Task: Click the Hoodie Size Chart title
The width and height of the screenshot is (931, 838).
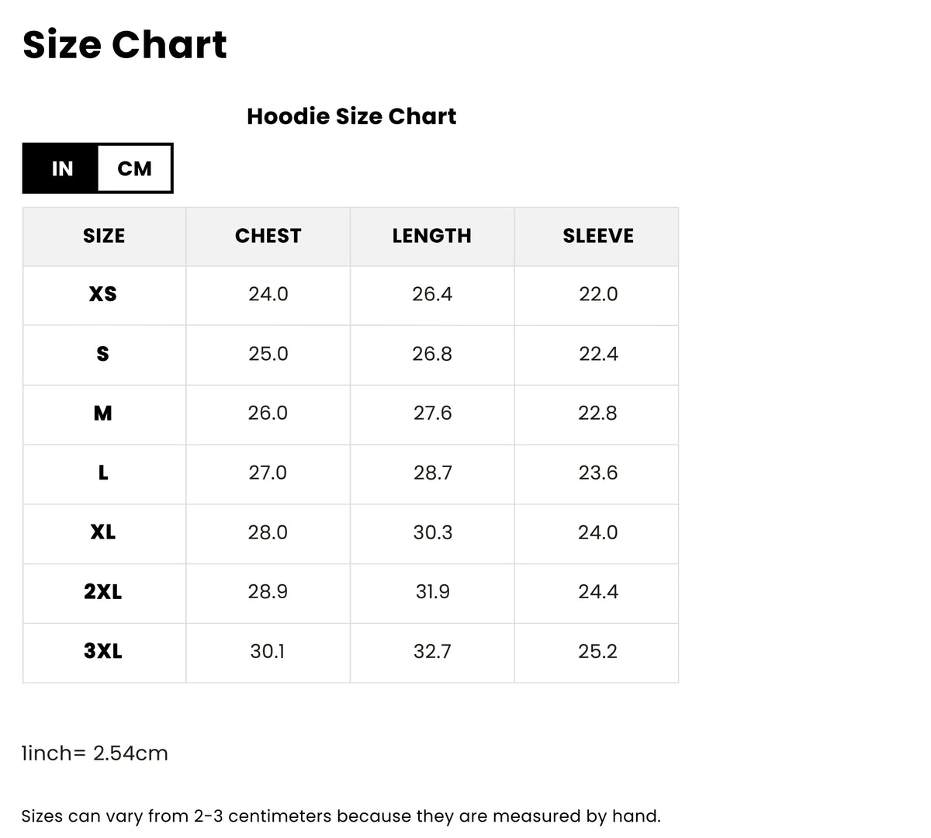Action: (x=351, y=116)
